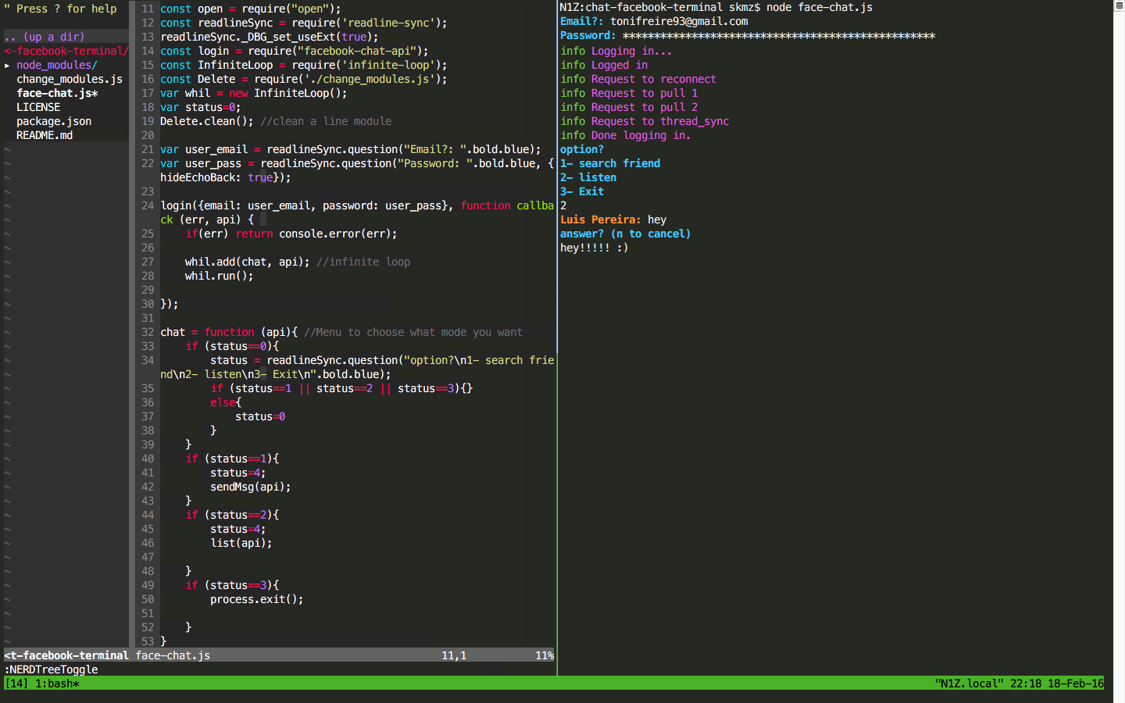Click the "N1Z.local" hostname in tmux bar
The height and width of the screenshot is (703, 1125).
click(969, 683)
